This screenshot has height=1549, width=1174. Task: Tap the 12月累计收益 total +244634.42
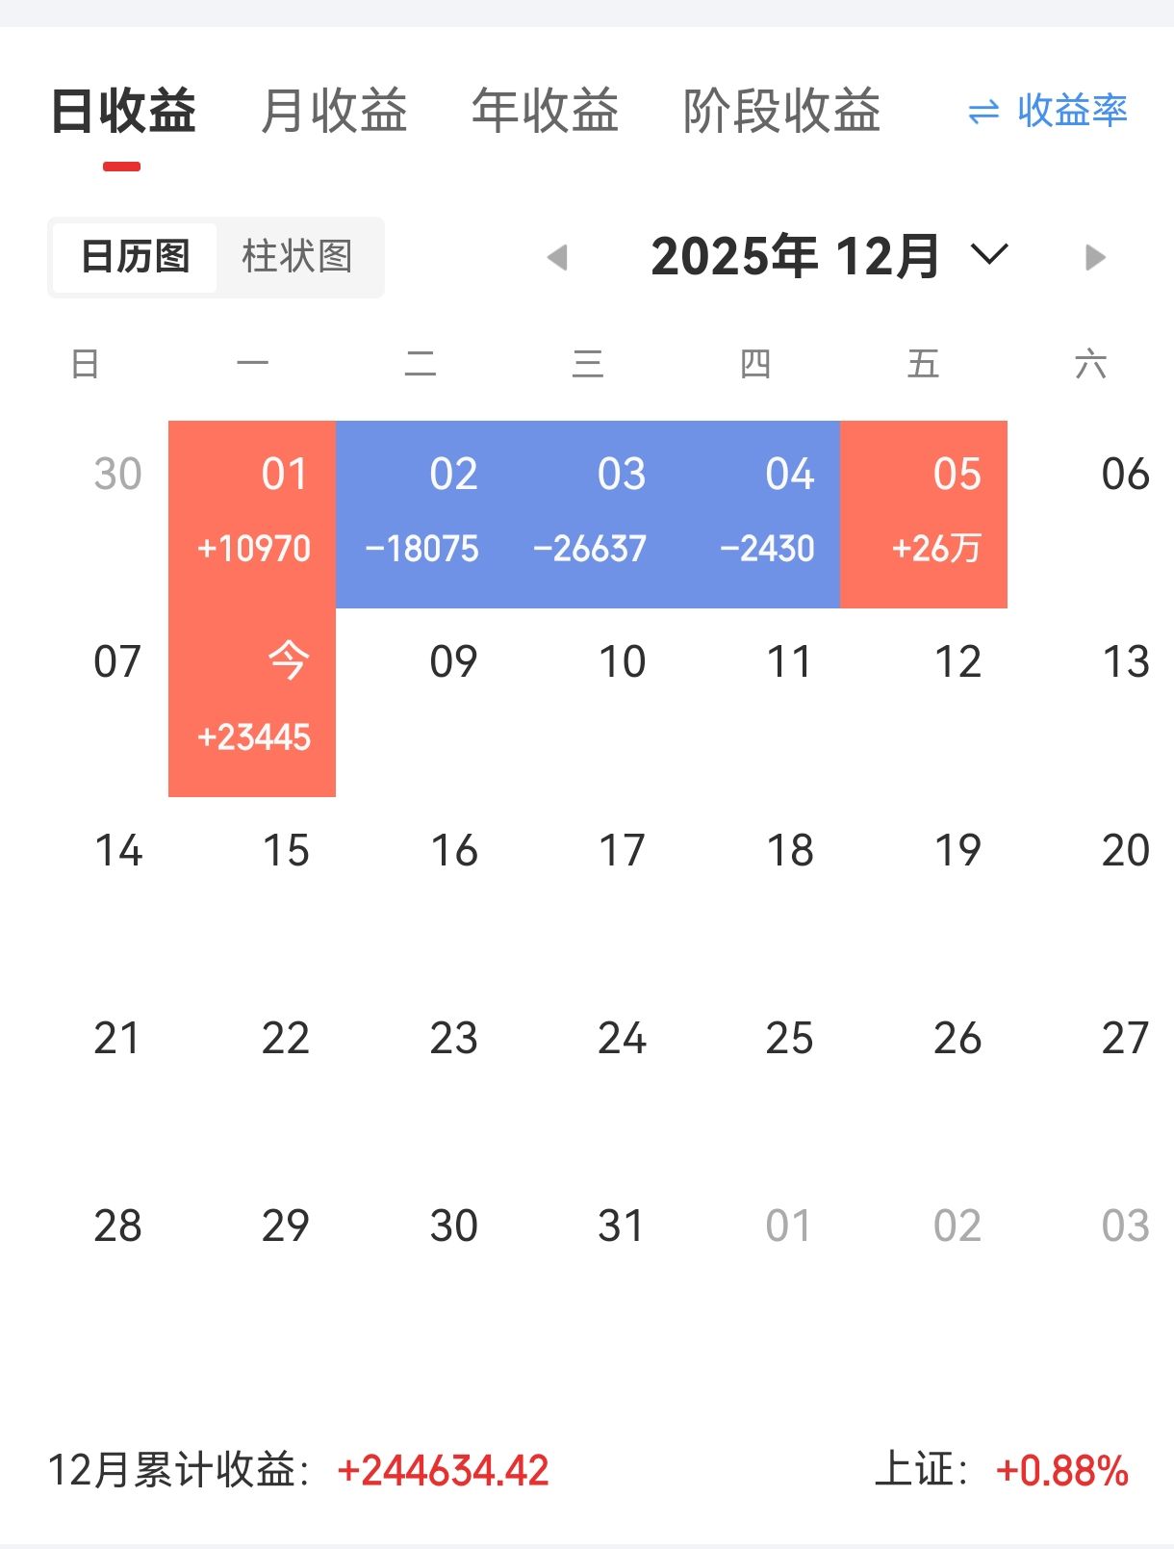[x=443, y=1471]
